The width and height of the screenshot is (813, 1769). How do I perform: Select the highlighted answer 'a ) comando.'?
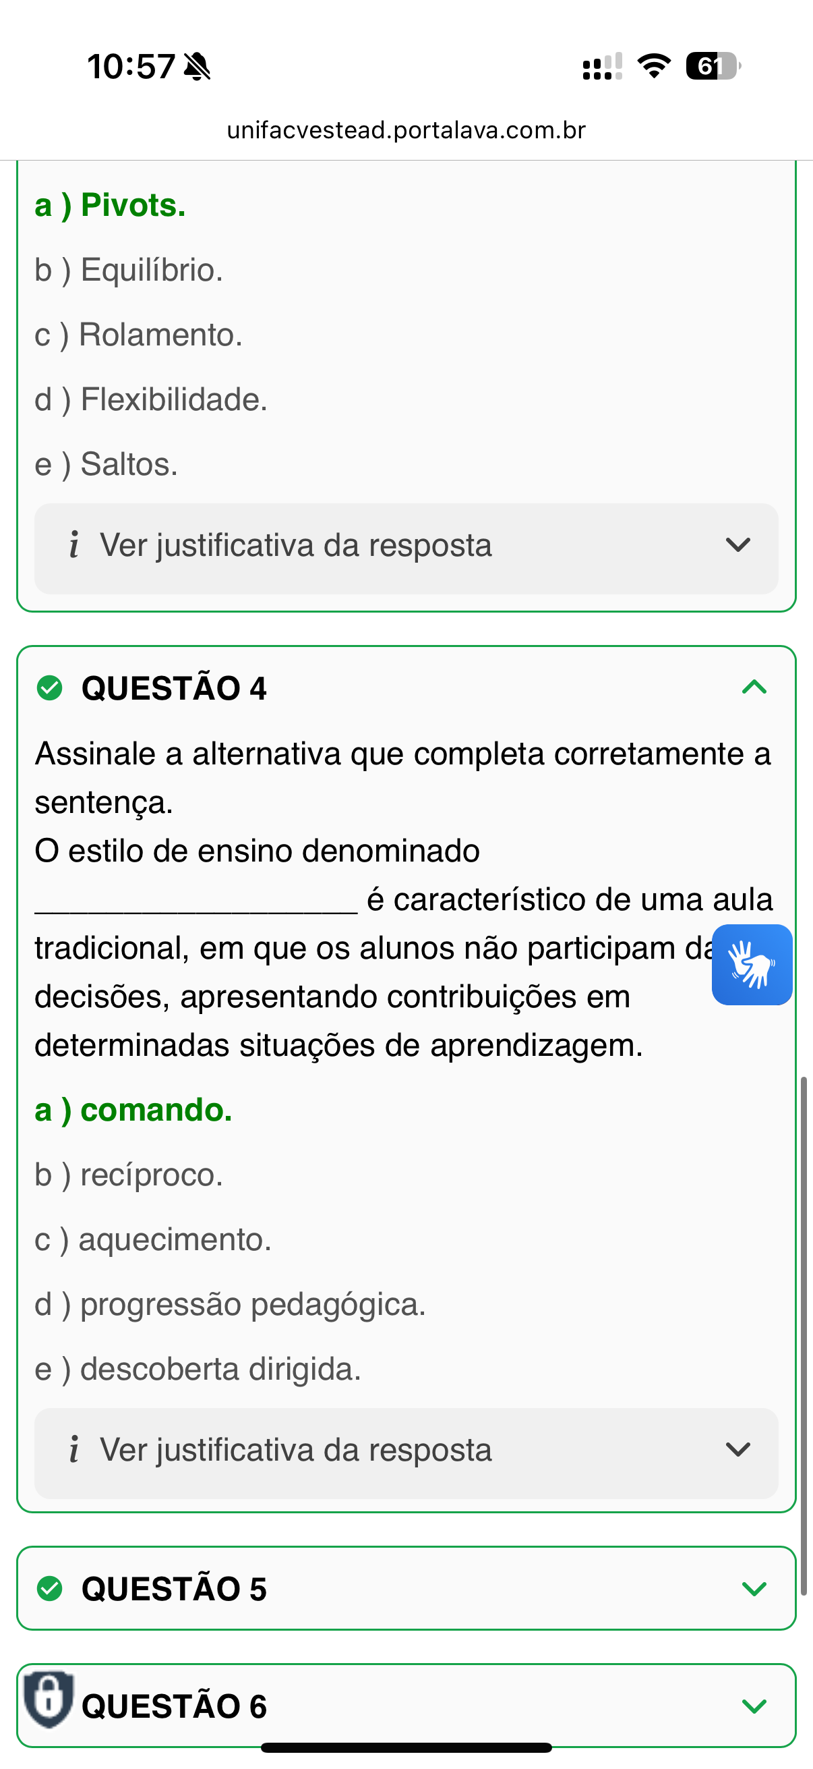click(133, 1110)
